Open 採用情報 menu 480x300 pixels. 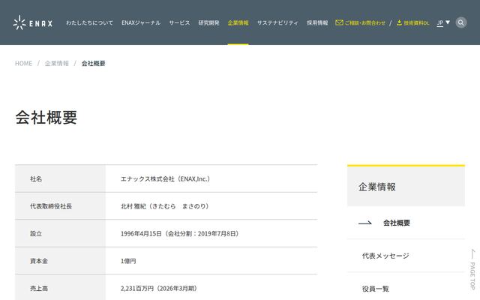tap(317, 23)
